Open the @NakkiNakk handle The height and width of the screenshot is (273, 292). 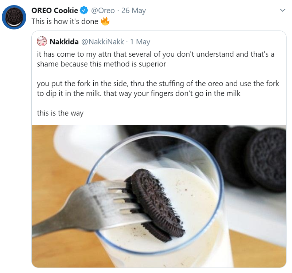click(102, 42)
